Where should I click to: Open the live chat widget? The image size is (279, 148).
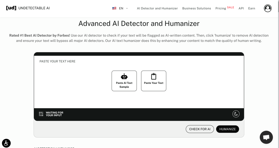[x=266, y=137]
